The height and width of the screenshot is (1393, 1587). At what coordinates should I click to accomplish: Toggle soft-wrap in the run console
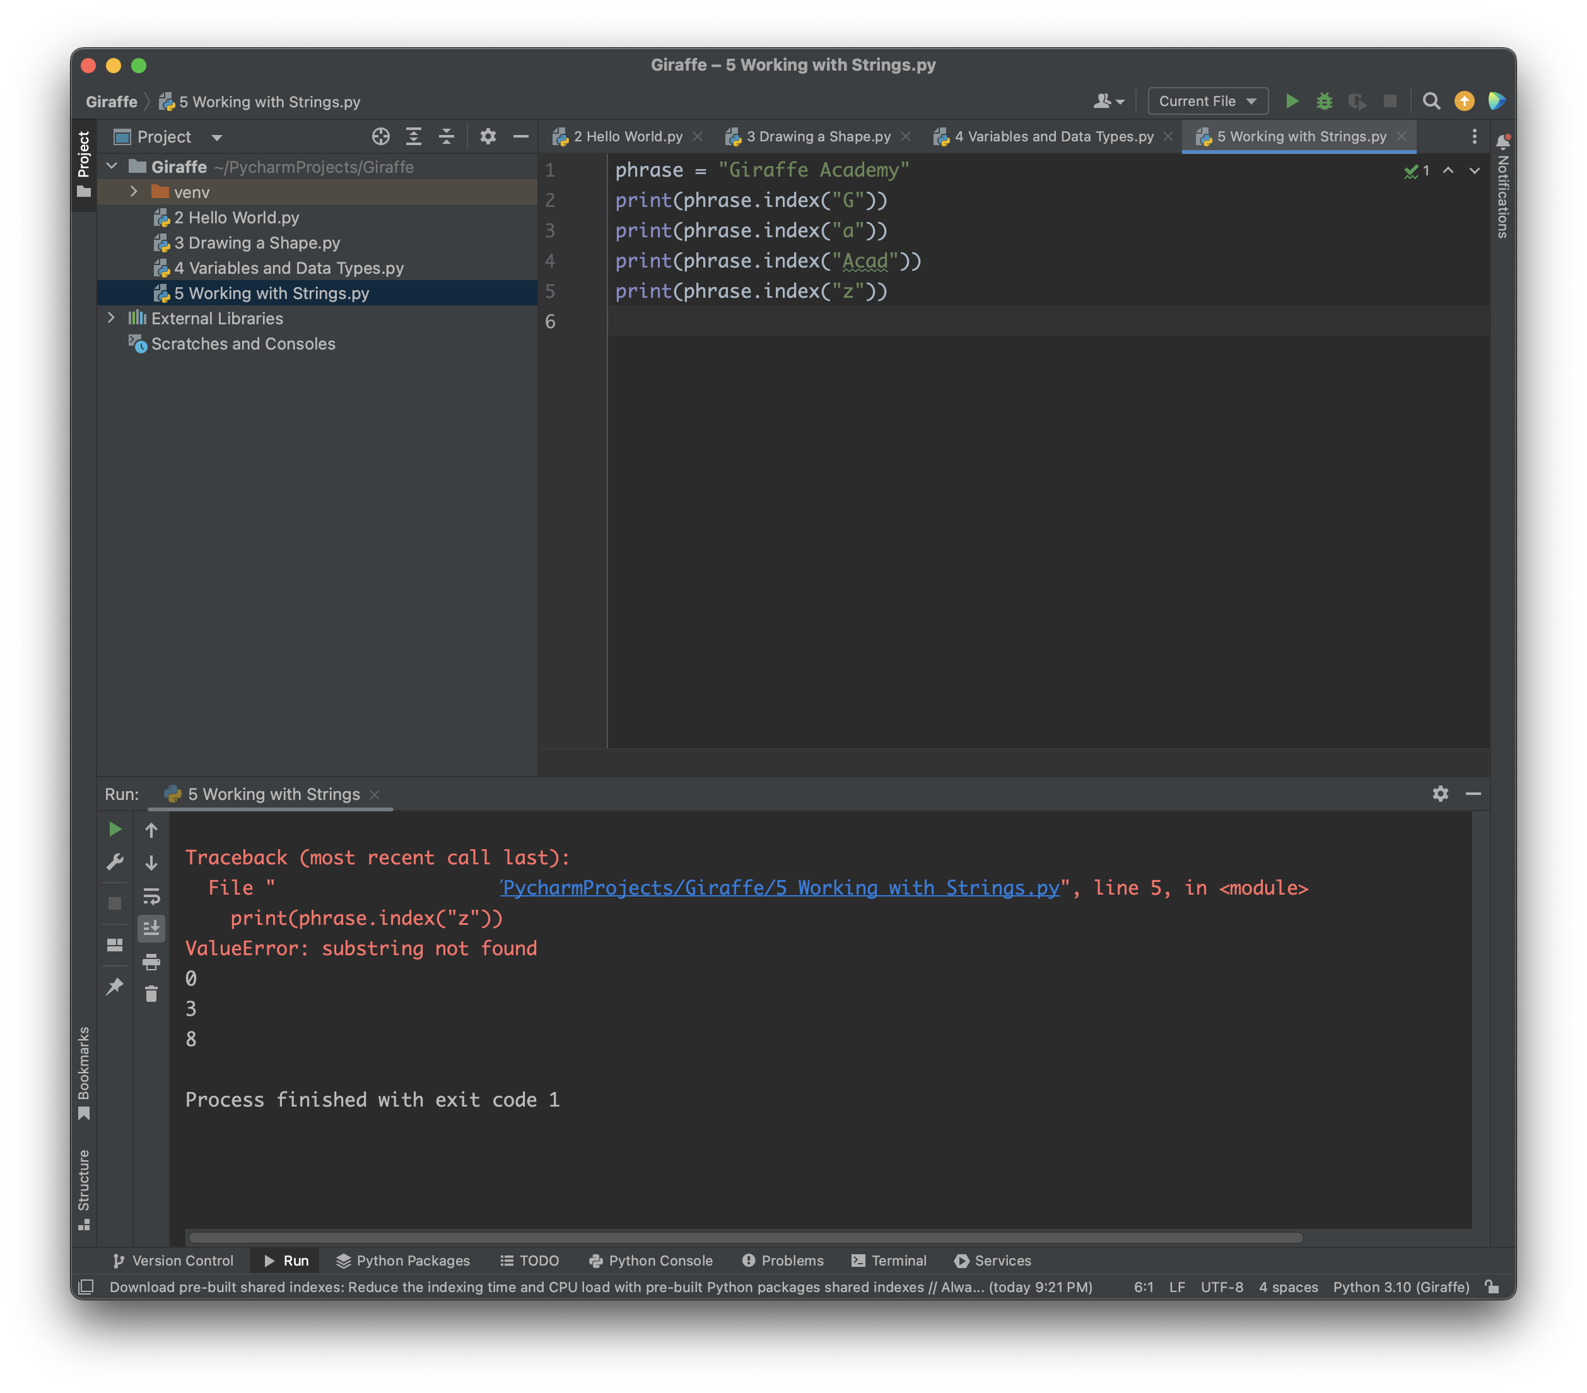(151, 897)
